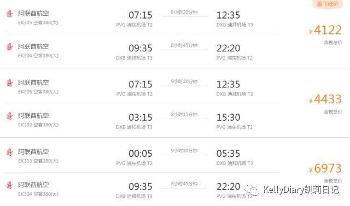Open EK305 空客380 flight details in first itinerary
The image size is (350, 206).
[38, 22]
